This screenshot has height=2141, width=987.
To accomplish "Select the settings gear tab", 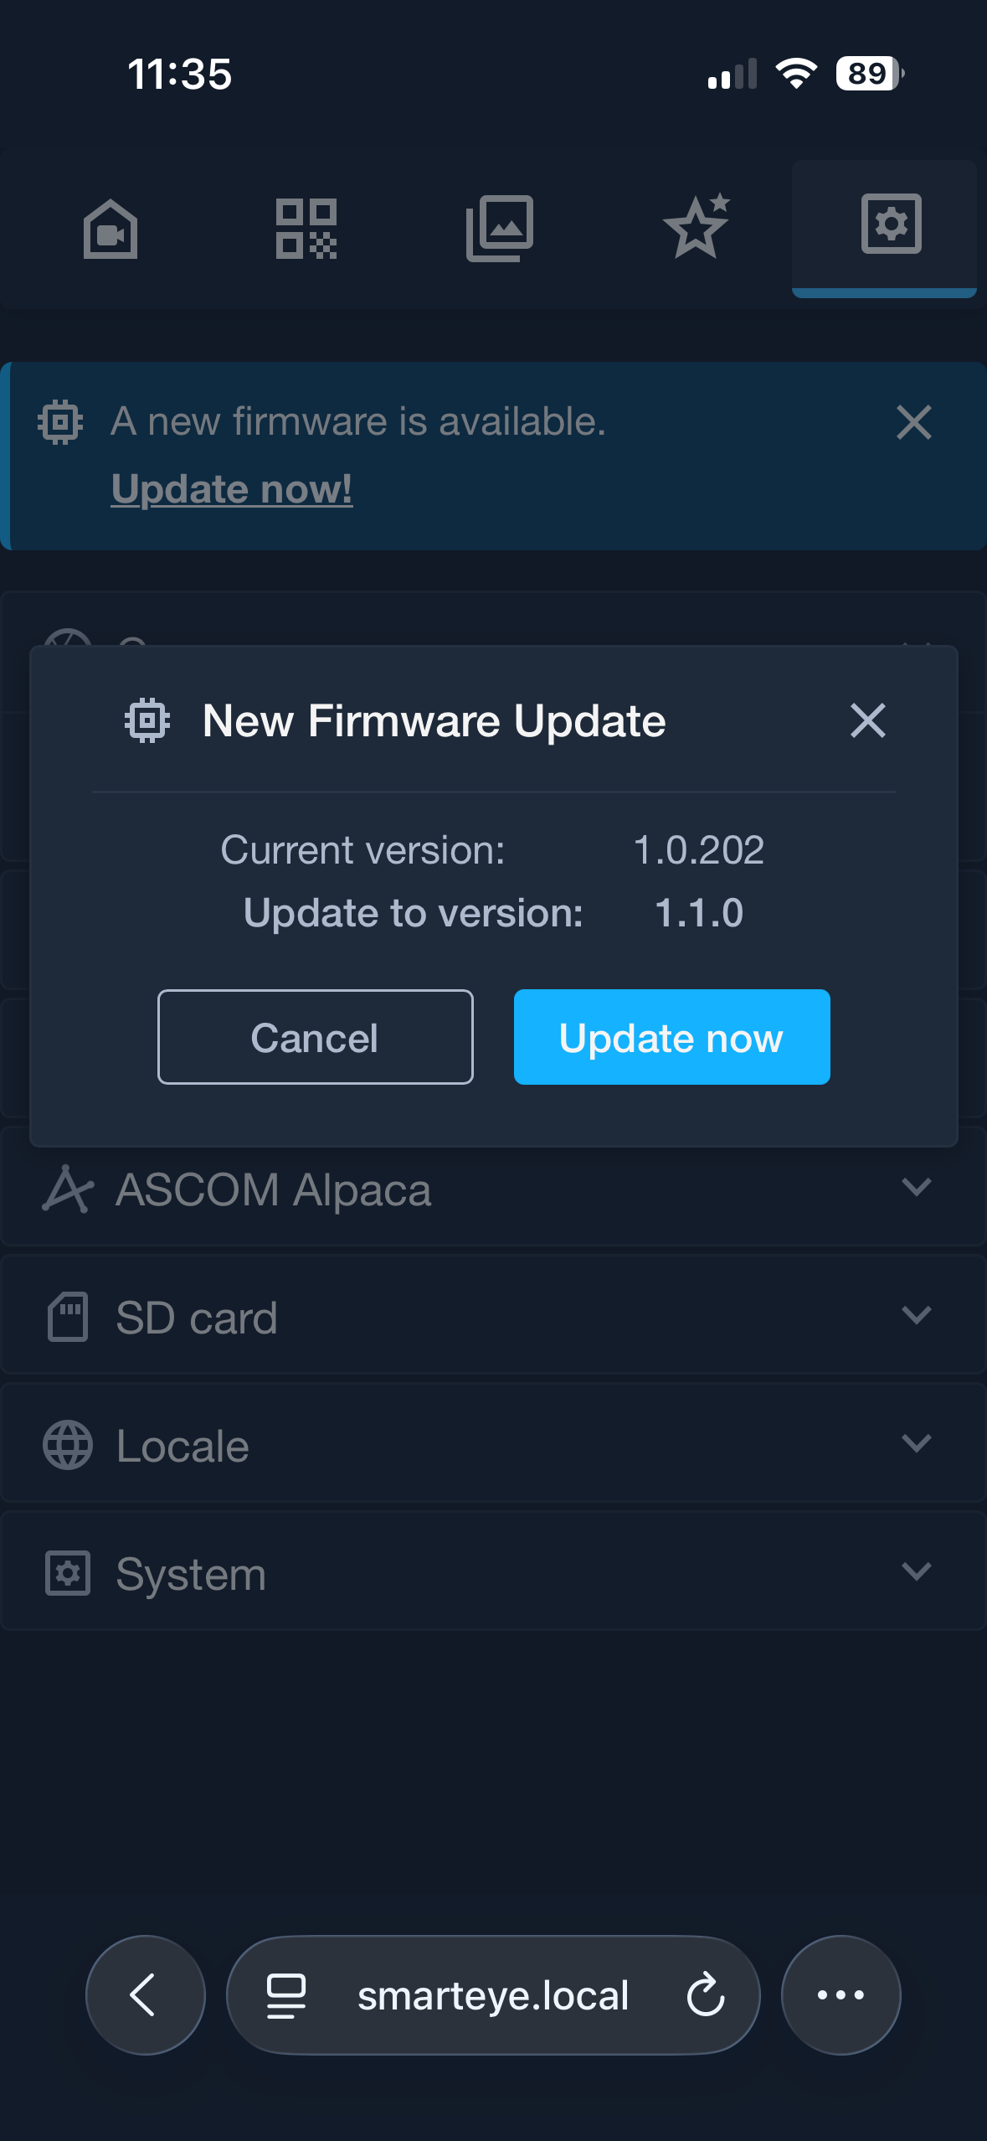I will (x=891, y=224).
